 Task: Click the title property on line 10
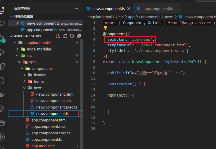coord(129,73)
